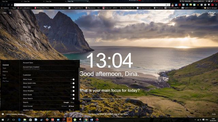Open the Writing Skills bookmark
This screenshot has height=122, width=218.
(x=42, y=8)
